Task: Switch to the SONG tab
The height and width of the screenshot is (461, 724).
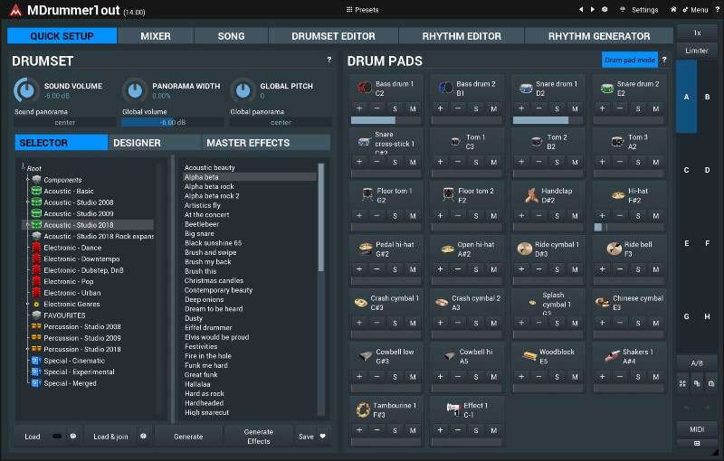Action: tap(232, 36)
